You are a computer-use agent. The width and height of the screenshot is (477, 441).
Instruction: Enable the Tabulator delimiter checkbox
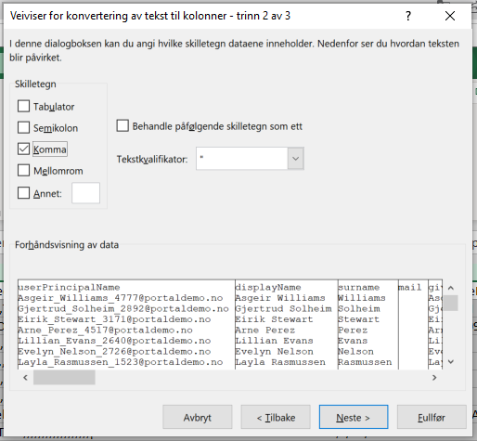[24, 106]
